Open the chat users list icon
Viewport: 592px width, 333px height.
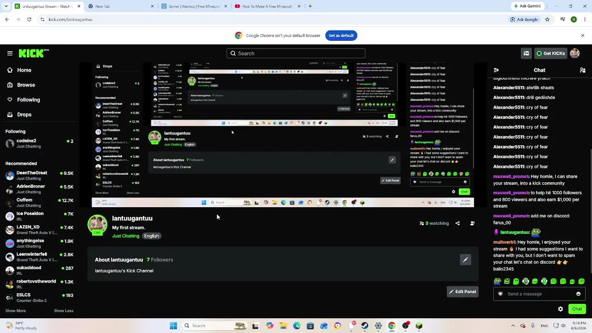tap(583, 70)
